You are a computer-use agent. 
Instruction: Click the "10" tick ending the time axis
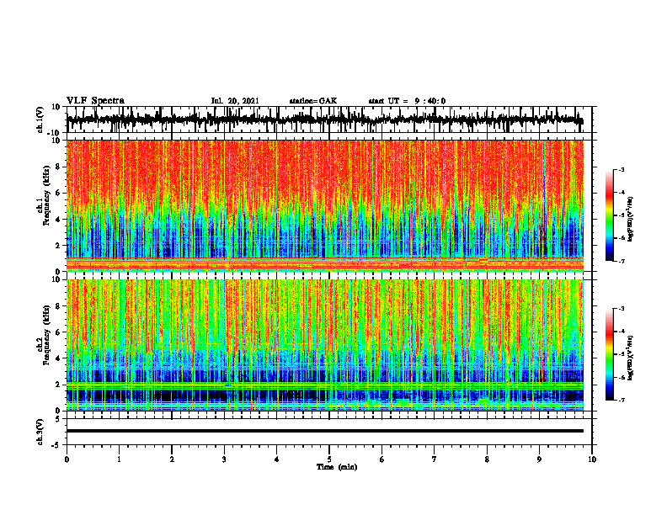click(x=592, y=459)
